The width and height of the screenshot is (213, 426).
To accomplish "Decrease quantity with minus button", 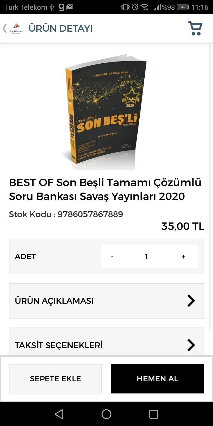I will 112,256.
